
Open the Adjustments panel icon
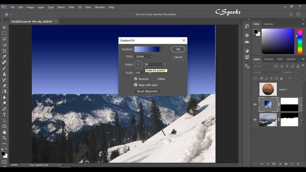pos(247,51)
